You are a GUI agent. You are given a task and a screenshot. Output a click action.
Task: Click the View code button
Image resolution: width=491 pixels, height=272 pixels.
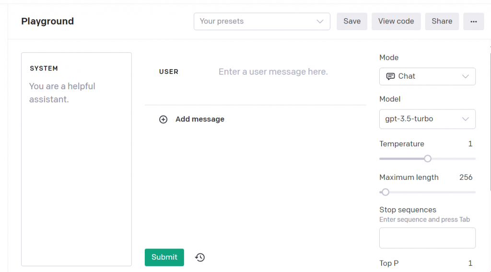[x=396, y=22]
